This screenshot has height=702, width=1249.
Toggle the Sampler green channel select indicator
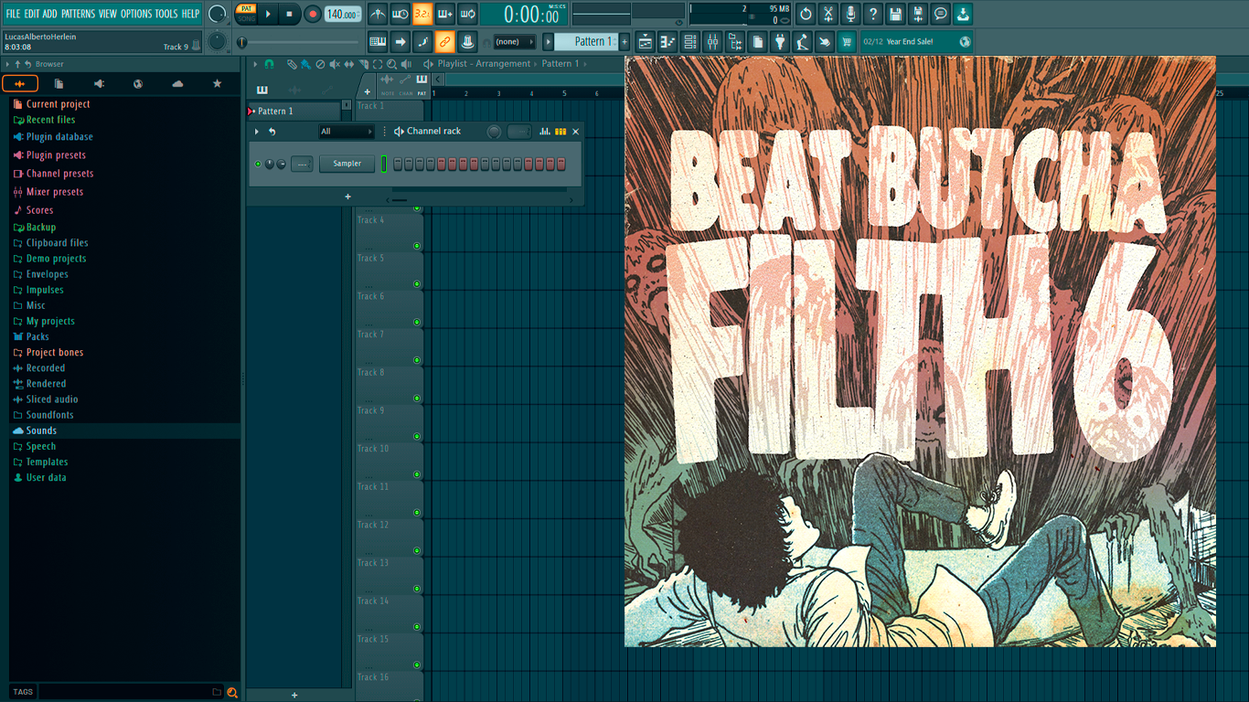pos(384,164)
